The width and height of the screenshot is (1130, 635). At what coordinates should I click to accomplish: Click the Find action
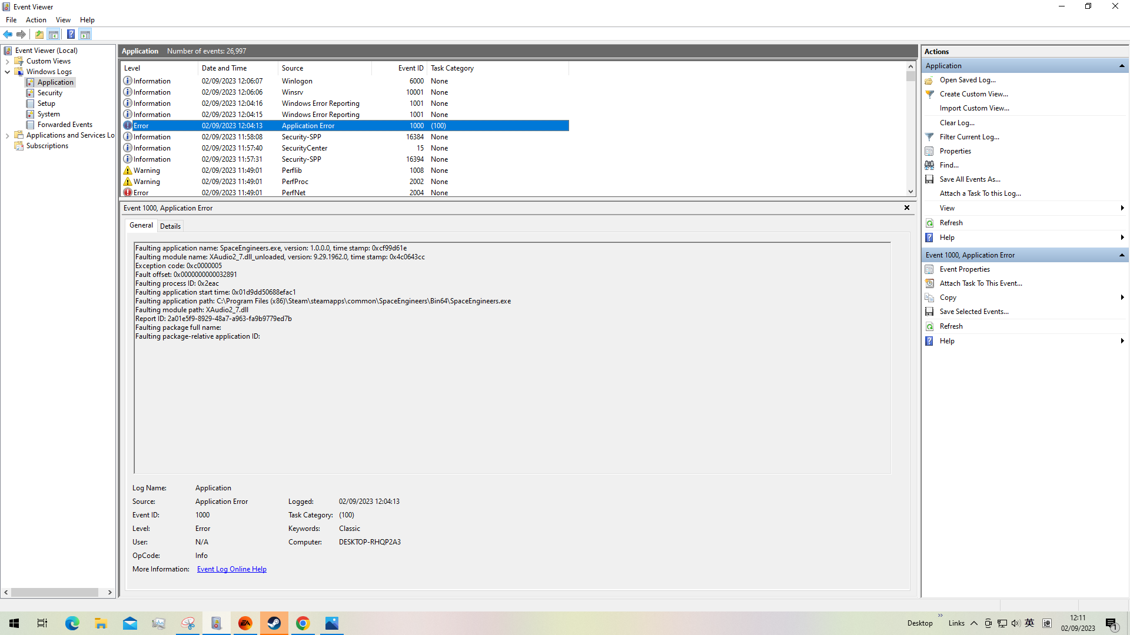tap(949, 165)
